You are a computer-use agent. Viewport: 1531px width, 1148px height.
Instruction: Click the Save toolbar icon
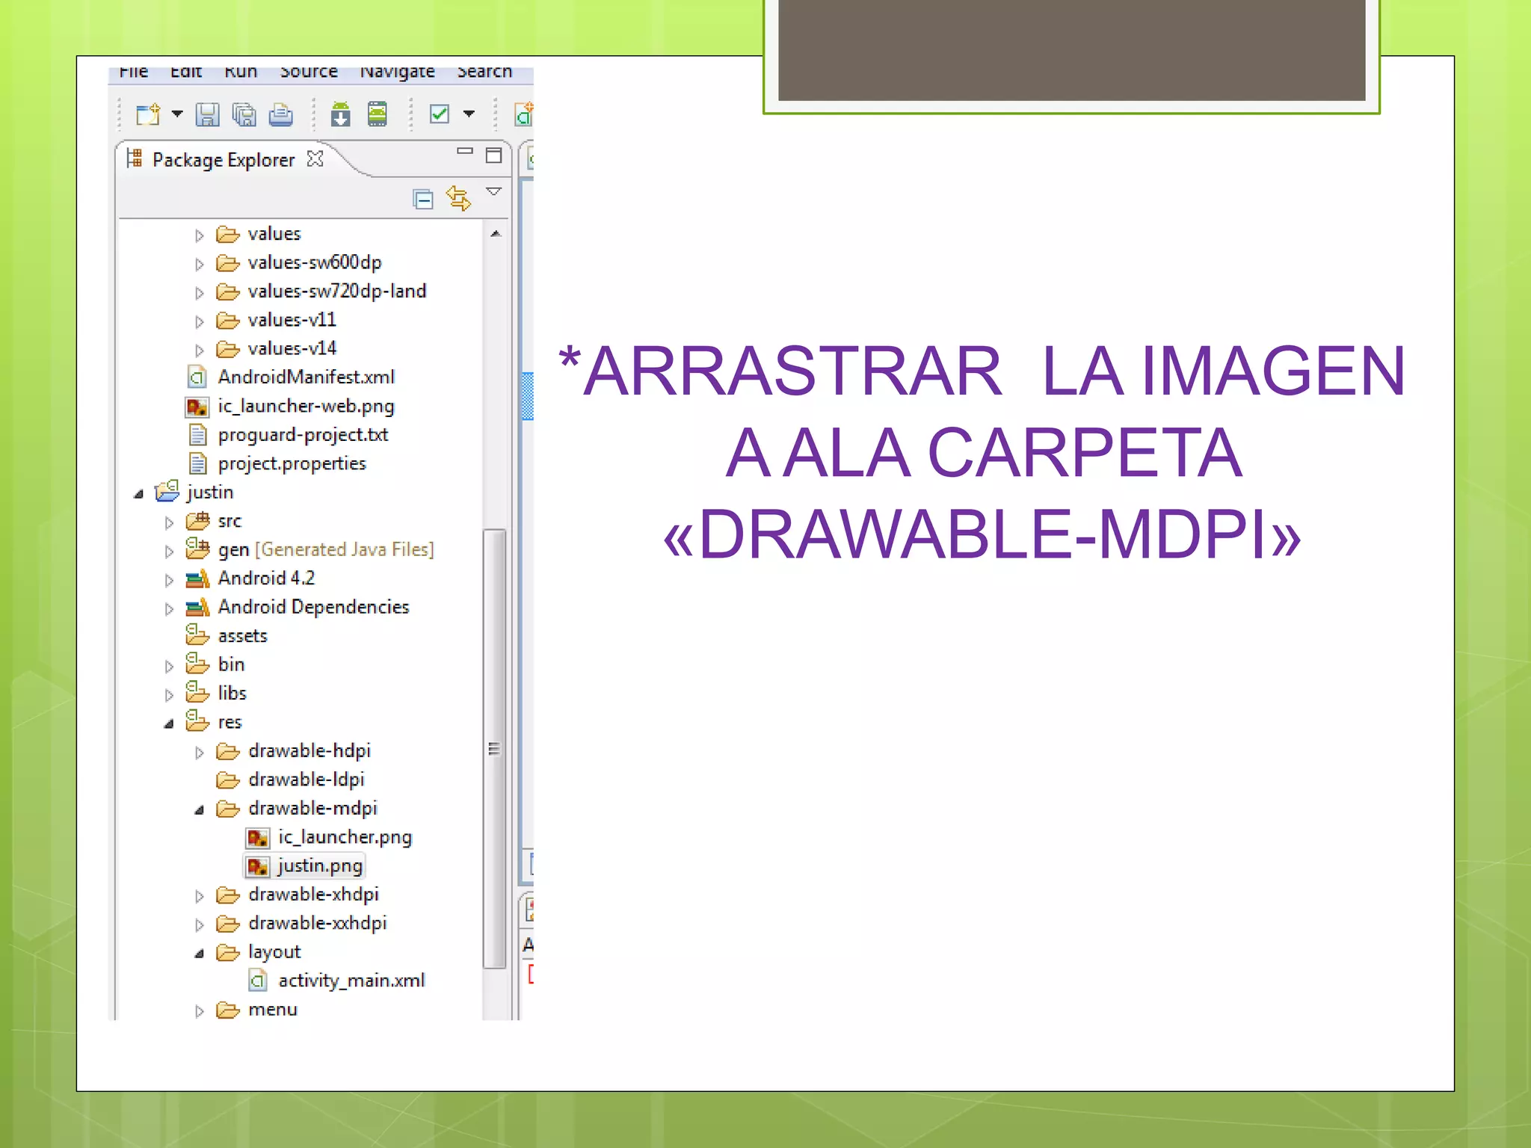click(x=207, y=114)
